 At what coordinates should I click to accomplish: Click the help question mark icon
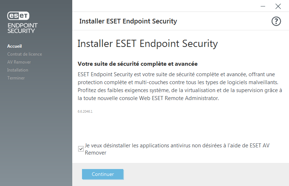276,21
